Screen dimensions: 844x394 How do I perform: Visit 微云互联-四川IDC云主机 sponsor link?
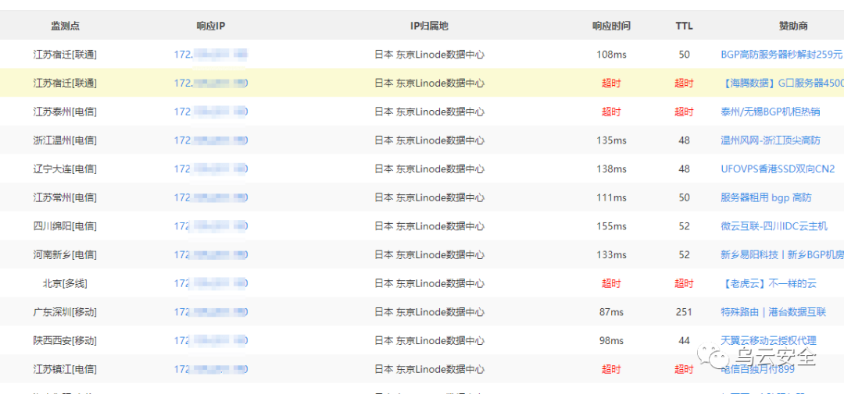(x=774, y=226)
